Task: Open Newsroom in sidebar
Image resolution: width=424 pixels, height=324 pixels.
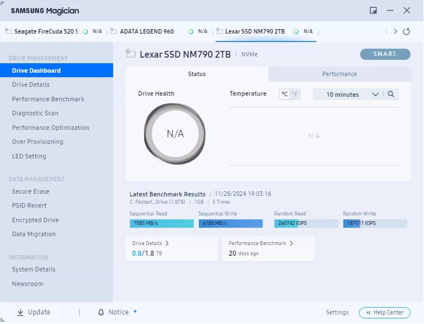Action: [x=27, y=284]
